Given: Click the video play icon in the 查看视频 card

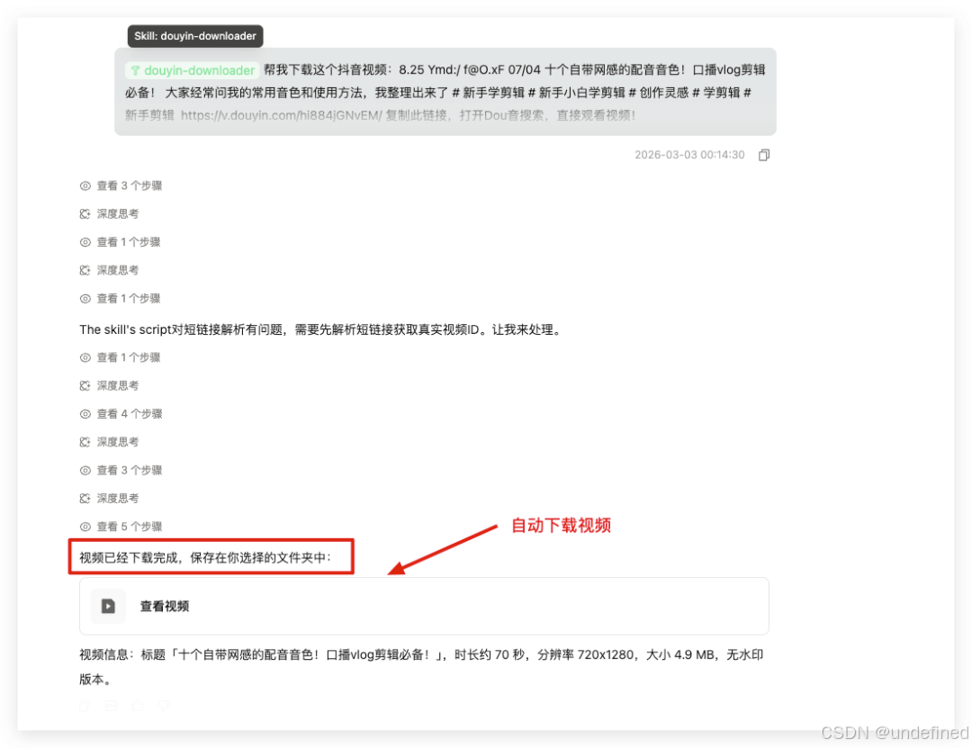Looking at the screenshot, I should click(108, 606).
